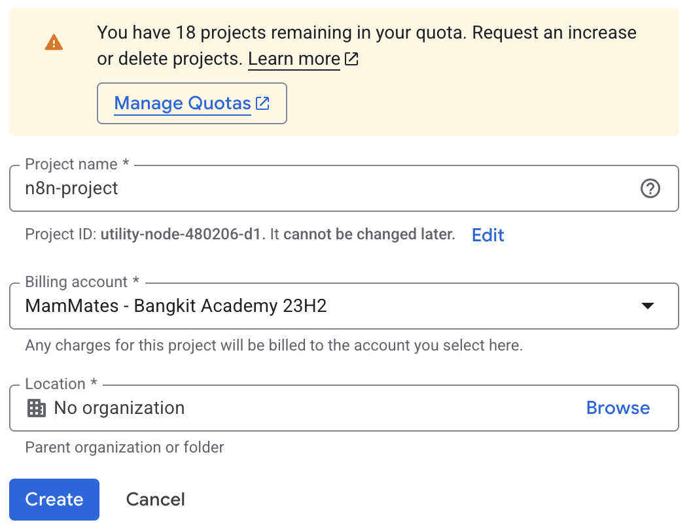
Task: Click external-link icon next to Learn more
Action: click(x=351, y=59)
